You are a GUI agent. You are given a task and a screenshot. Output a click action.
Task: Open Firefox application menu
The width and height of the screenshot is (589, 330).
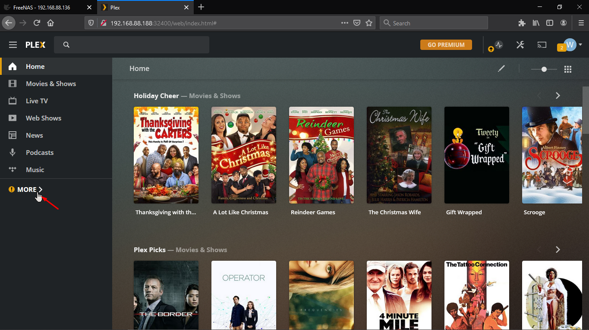click(x=581, y=23)
